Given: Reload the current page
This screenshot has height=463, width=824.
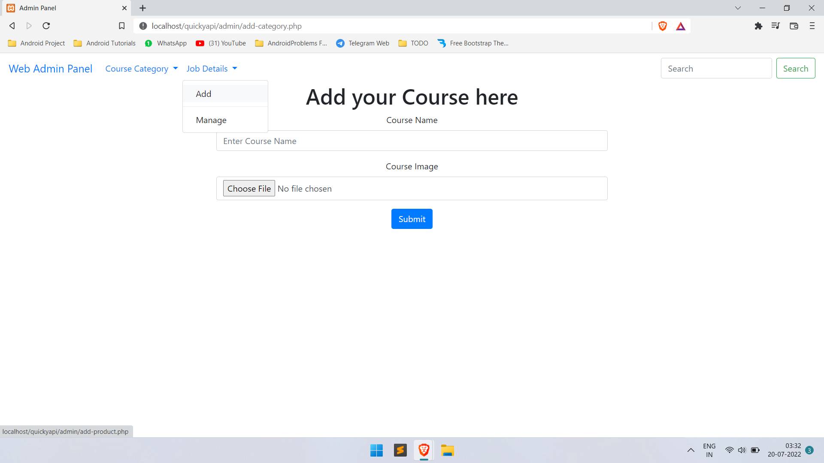Looking at the screenshot, I should click(46, 26).
